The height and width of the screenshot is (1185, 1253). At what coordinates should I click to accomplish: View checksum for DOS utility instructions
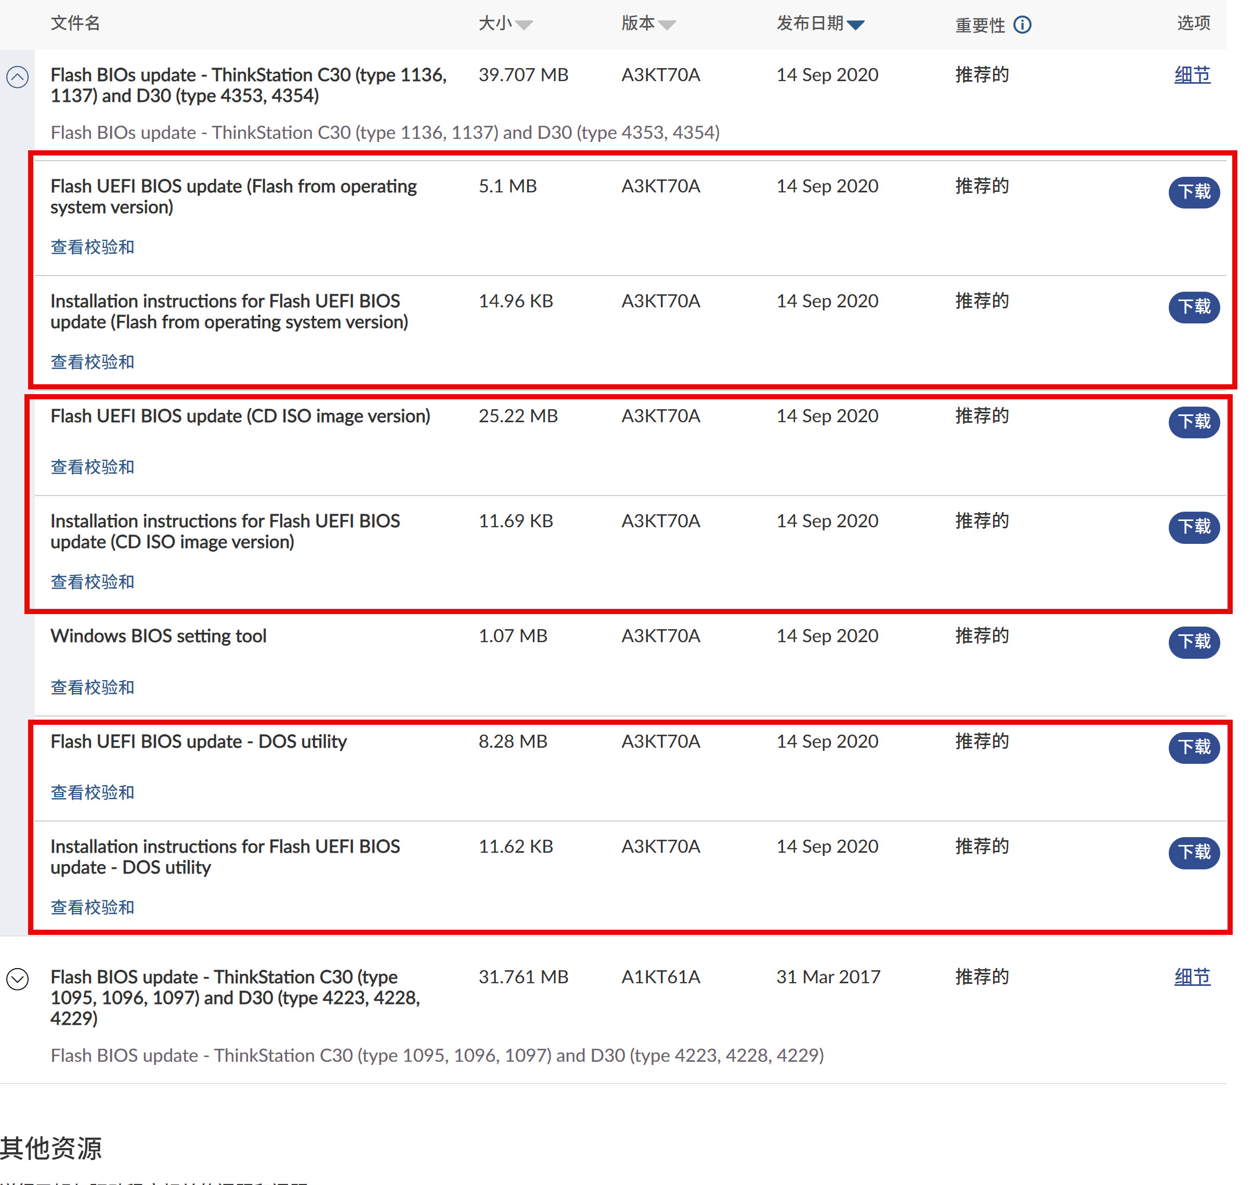coord(92,907)
